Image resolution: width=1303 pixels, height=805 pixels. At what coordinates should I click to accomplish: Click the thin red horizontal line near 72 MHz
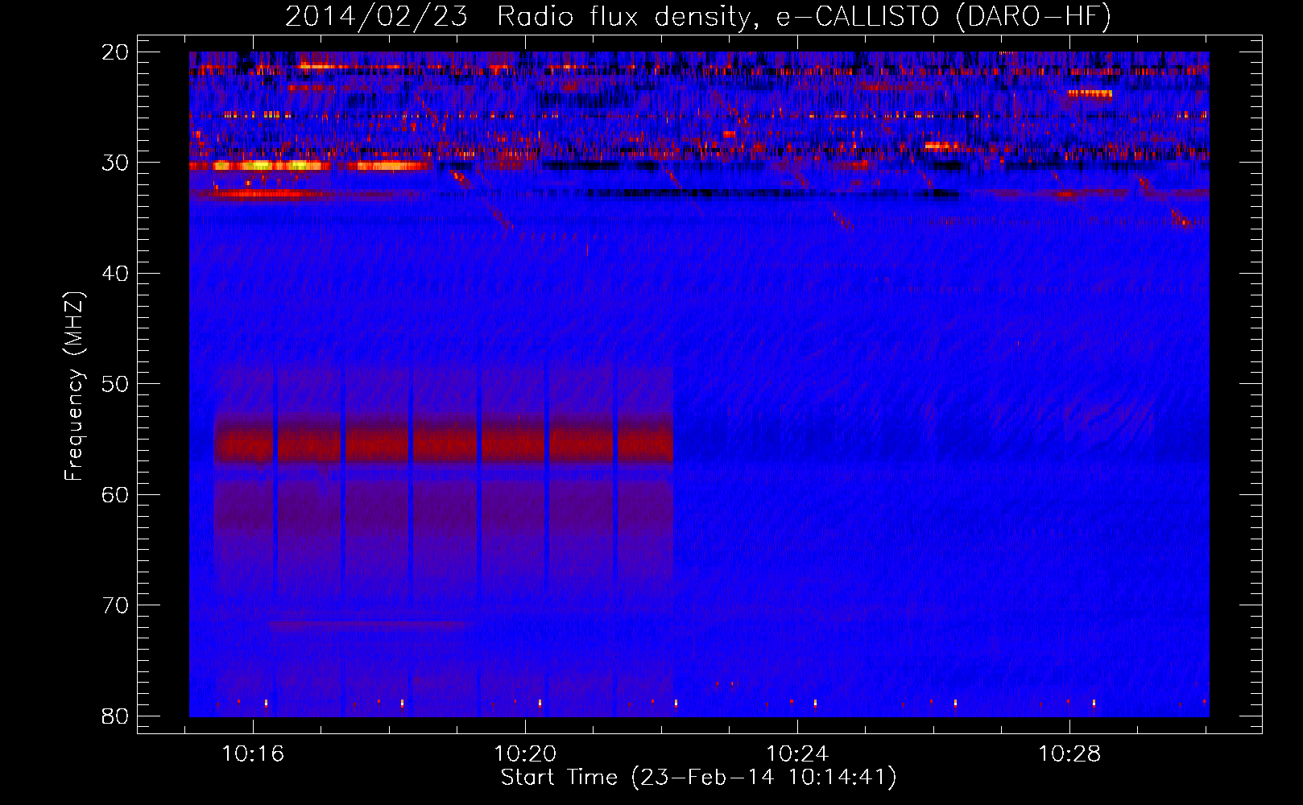tap(368, 624)
